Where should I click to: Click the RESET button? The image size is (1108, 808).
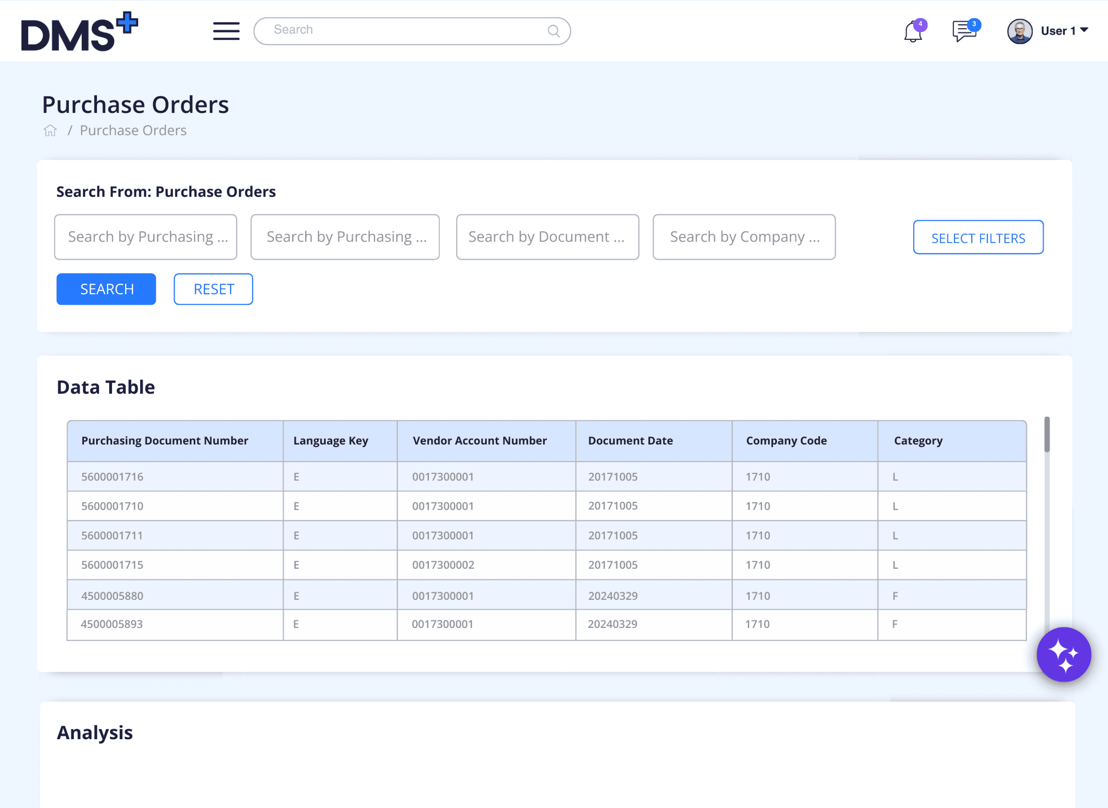coord(213,289)
